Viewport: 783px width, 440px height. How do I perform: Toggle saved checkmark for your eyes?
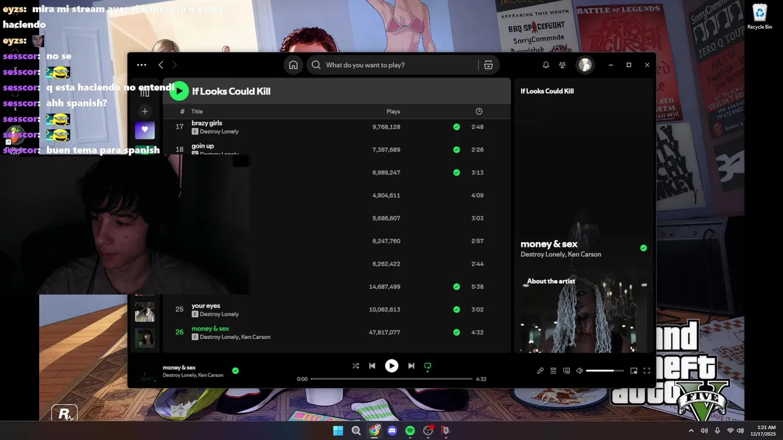[456, 310]
